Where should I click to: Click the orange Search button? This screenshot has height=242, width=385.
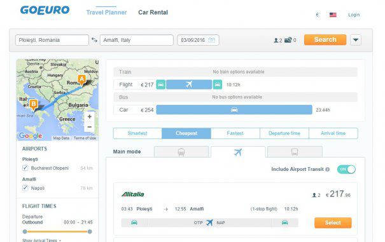coord(325,40)
